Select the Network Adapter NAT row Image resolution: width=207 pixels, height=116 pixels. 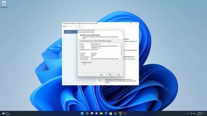[x=100, y=57]
